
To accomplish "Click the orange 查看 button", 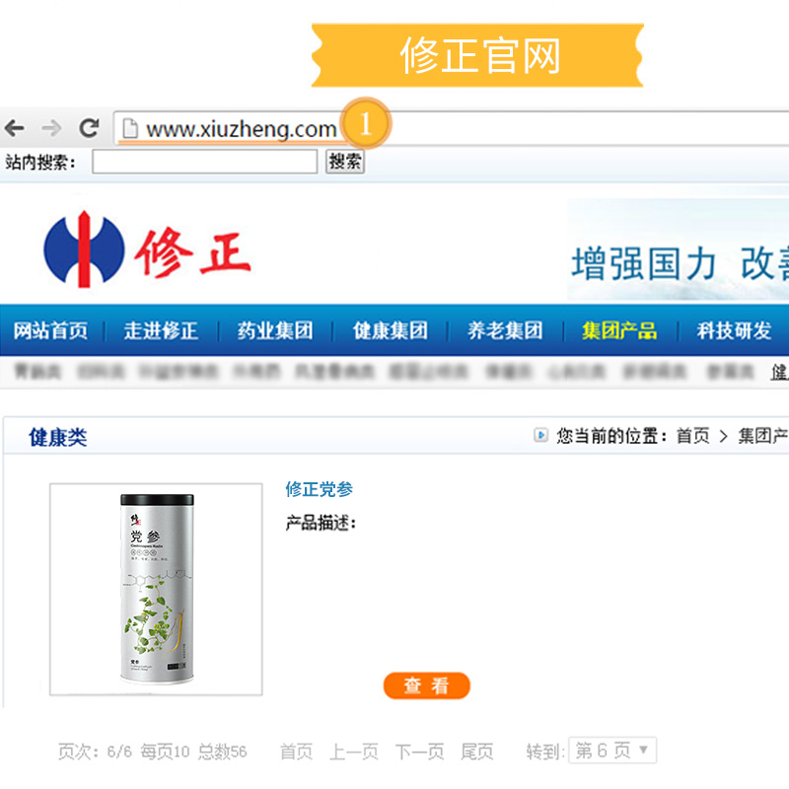I will tap(427, 685).
